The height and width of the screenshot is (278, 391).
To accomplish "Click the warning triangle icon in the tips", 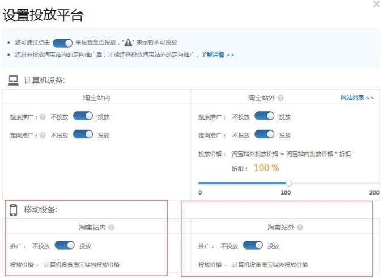I will click(129, 43).
